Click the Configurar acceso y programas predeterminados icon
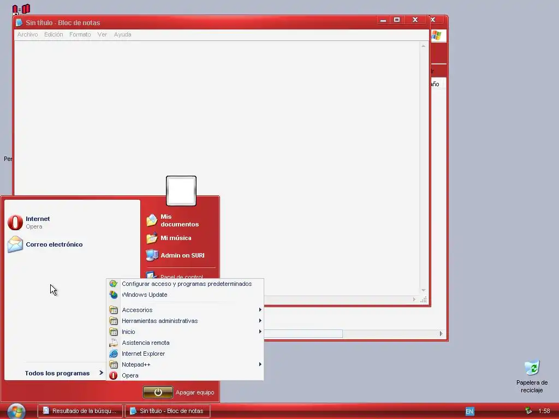 [114, 284]
